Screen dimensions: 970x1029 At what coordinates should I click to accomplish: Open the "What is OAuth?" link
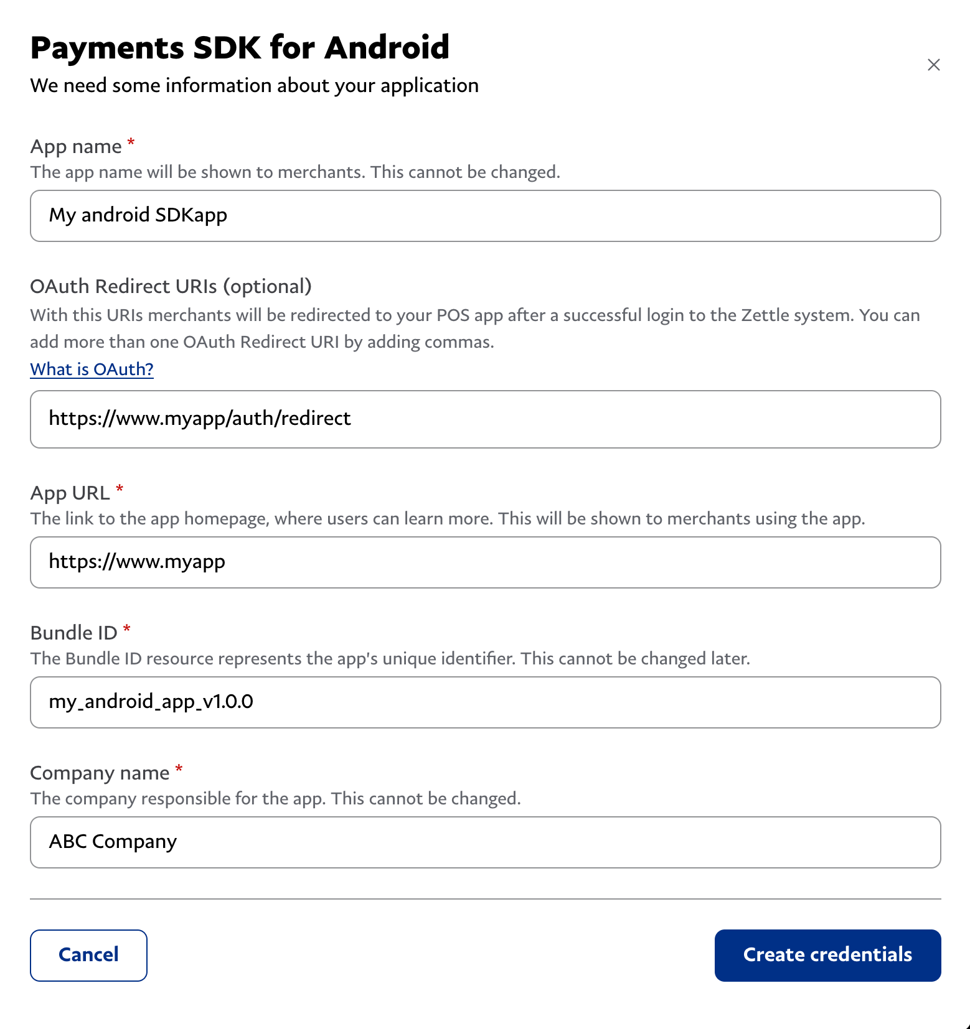click(91, 369)
